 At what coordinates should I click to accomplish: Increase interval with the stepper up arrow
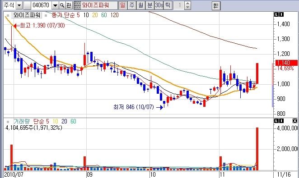[188, 4]
